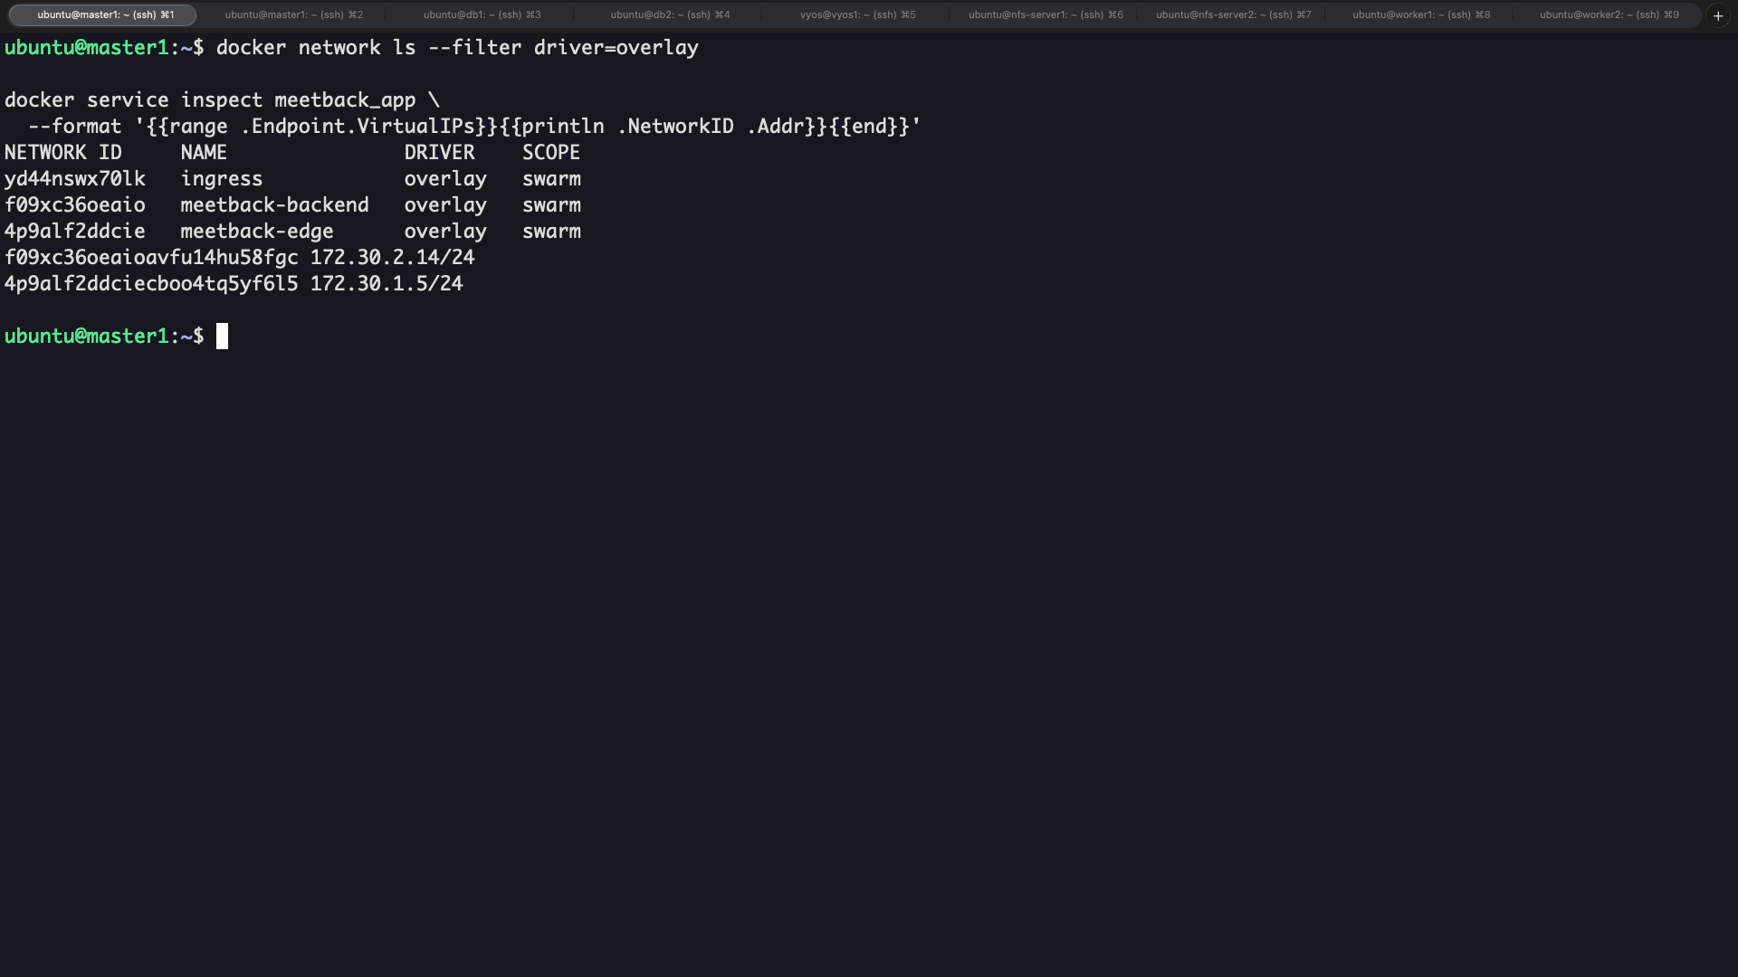Click the DRIVER column header text
The height and width of the screenshot is (977, 1738).
[439, 153]
